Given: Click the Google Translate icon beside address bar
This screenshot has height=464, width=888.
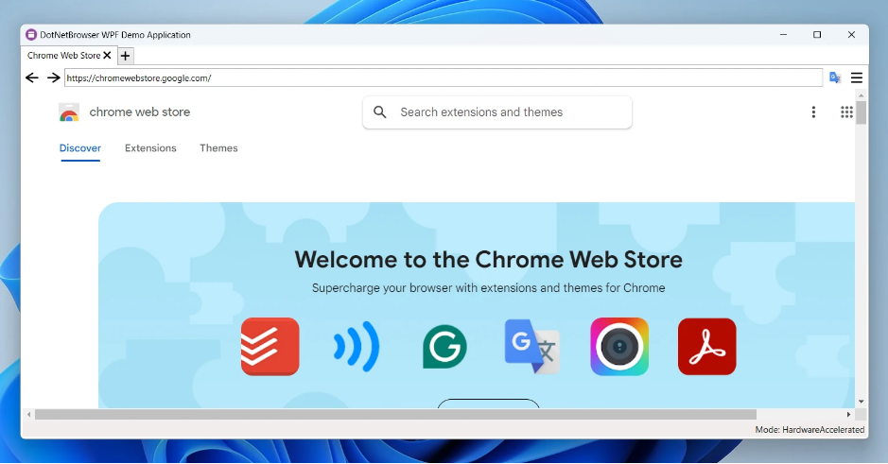Looking at the screenshot, I should tap(835, 77).
